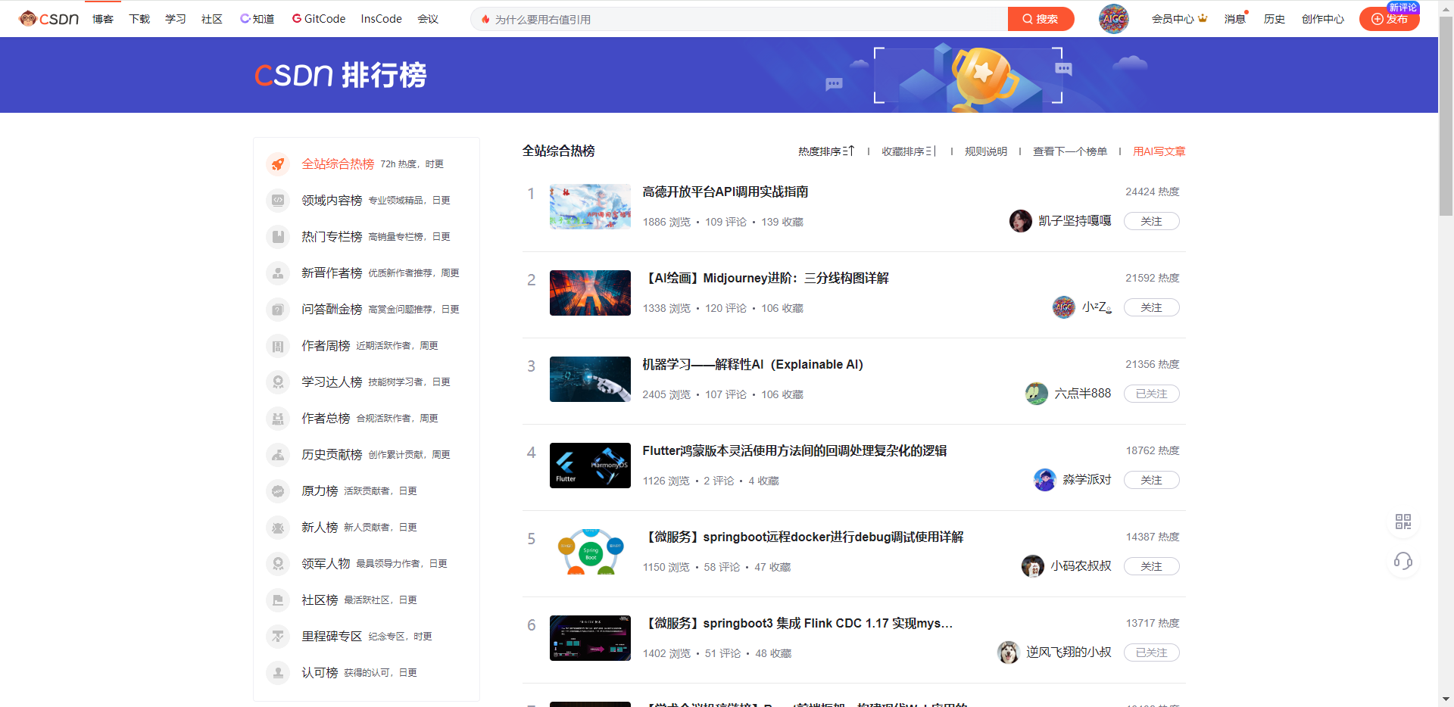Image resolution: width=1454 pixels, height=707 pixels.
Task: Open the 会议 navigation item
Action: pos(428,19)
